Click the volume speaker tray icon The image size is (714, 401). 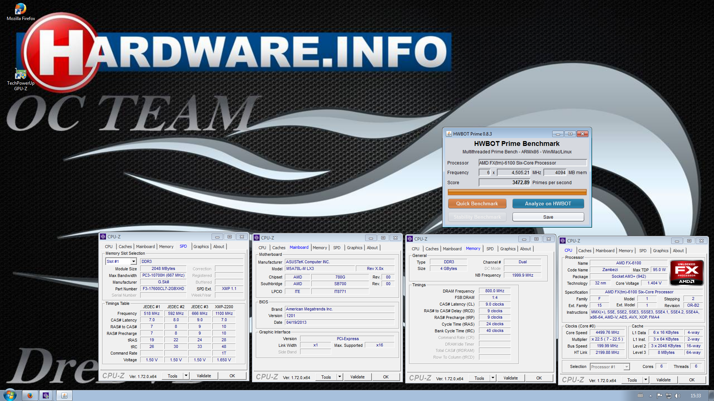point(678,396)
